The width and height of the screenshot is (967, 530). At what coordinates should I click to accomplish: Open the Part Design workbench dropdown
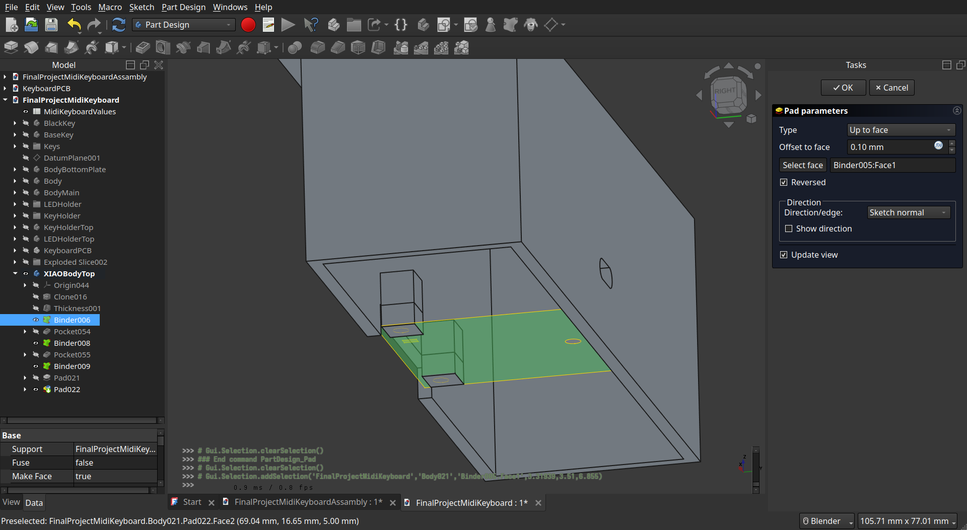[184, 25]
